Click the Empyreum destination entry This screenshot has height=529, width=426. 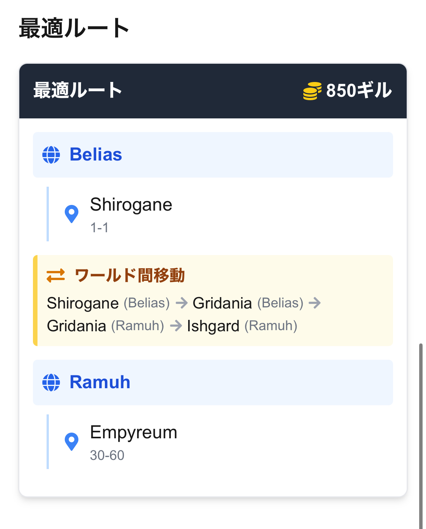(x=134, y=433)
